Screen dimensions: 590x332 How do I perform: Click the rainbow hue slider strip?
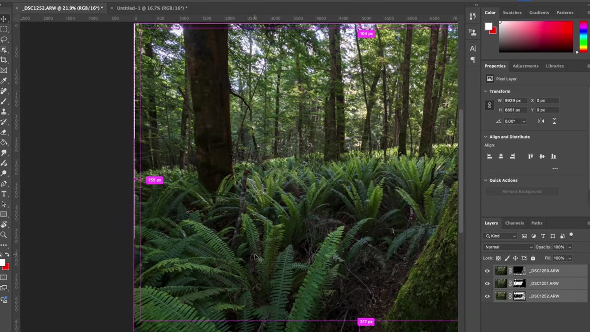click(583, 37)
